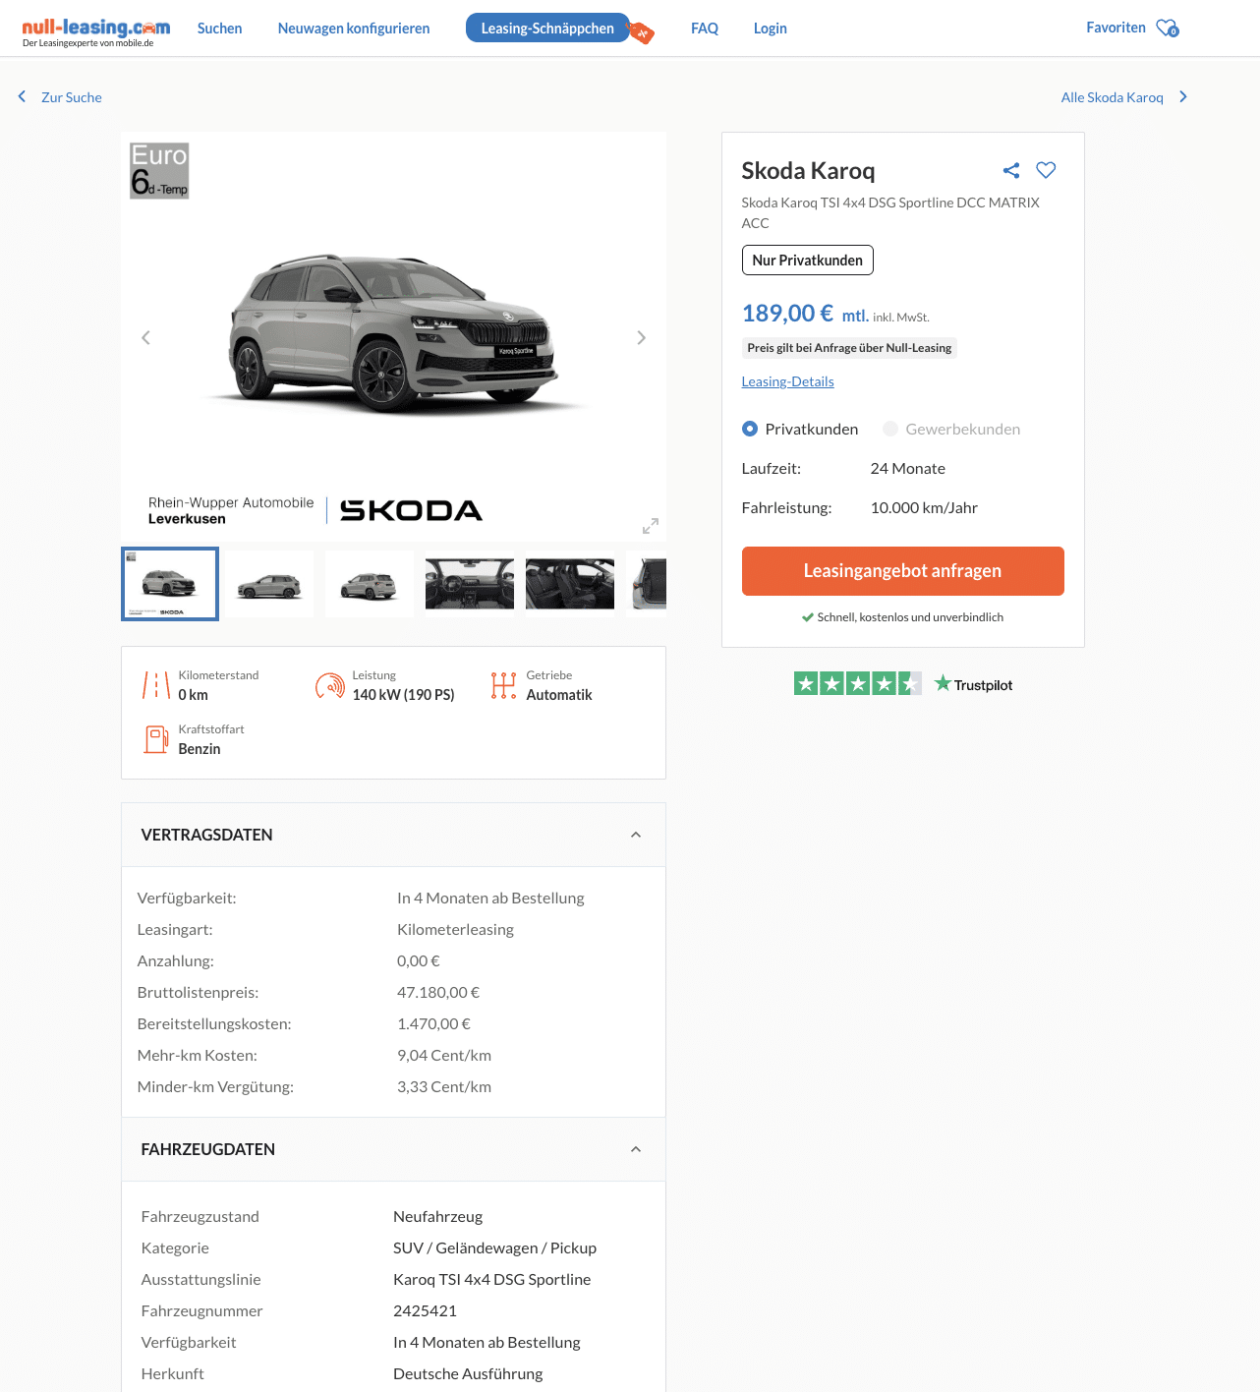The width and height of the screenshot is (1260, 1392).
Task: Click the null-leasing.com logo
Action: [96, 31]
